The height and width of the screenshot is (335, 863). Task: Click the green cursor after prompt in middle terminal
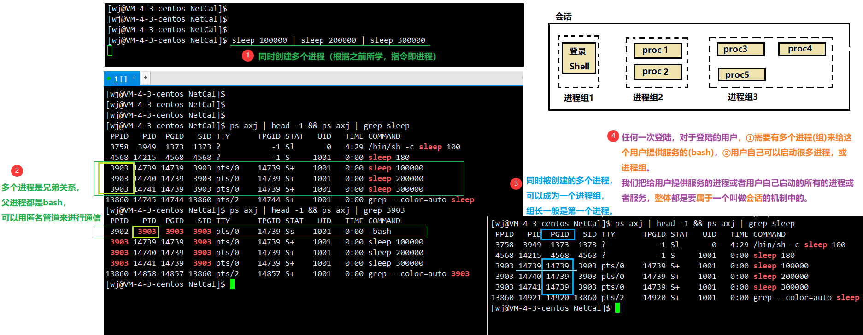point(232,284)
